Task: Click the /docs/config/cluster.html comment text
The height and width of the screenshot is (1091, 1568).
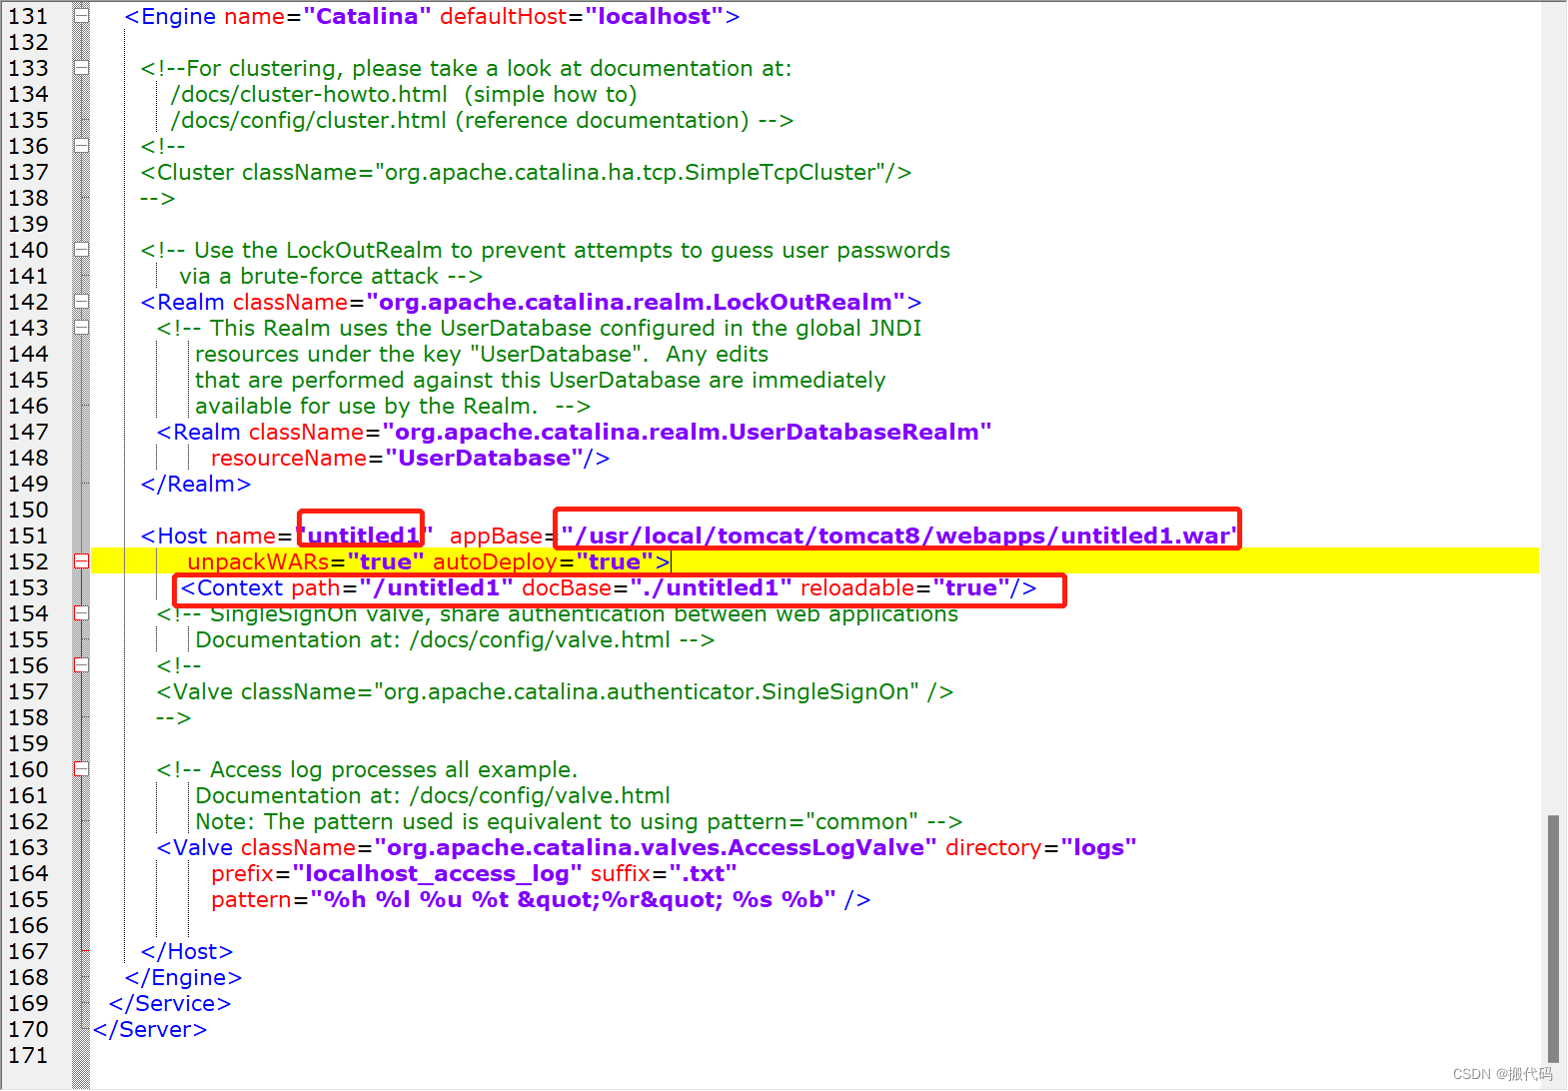Action: 309,120
